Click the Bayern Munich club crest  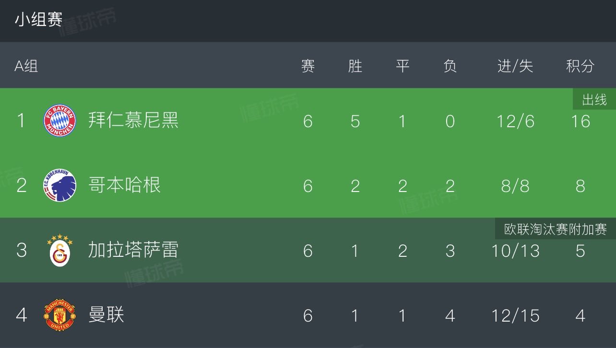click(60, 120)
